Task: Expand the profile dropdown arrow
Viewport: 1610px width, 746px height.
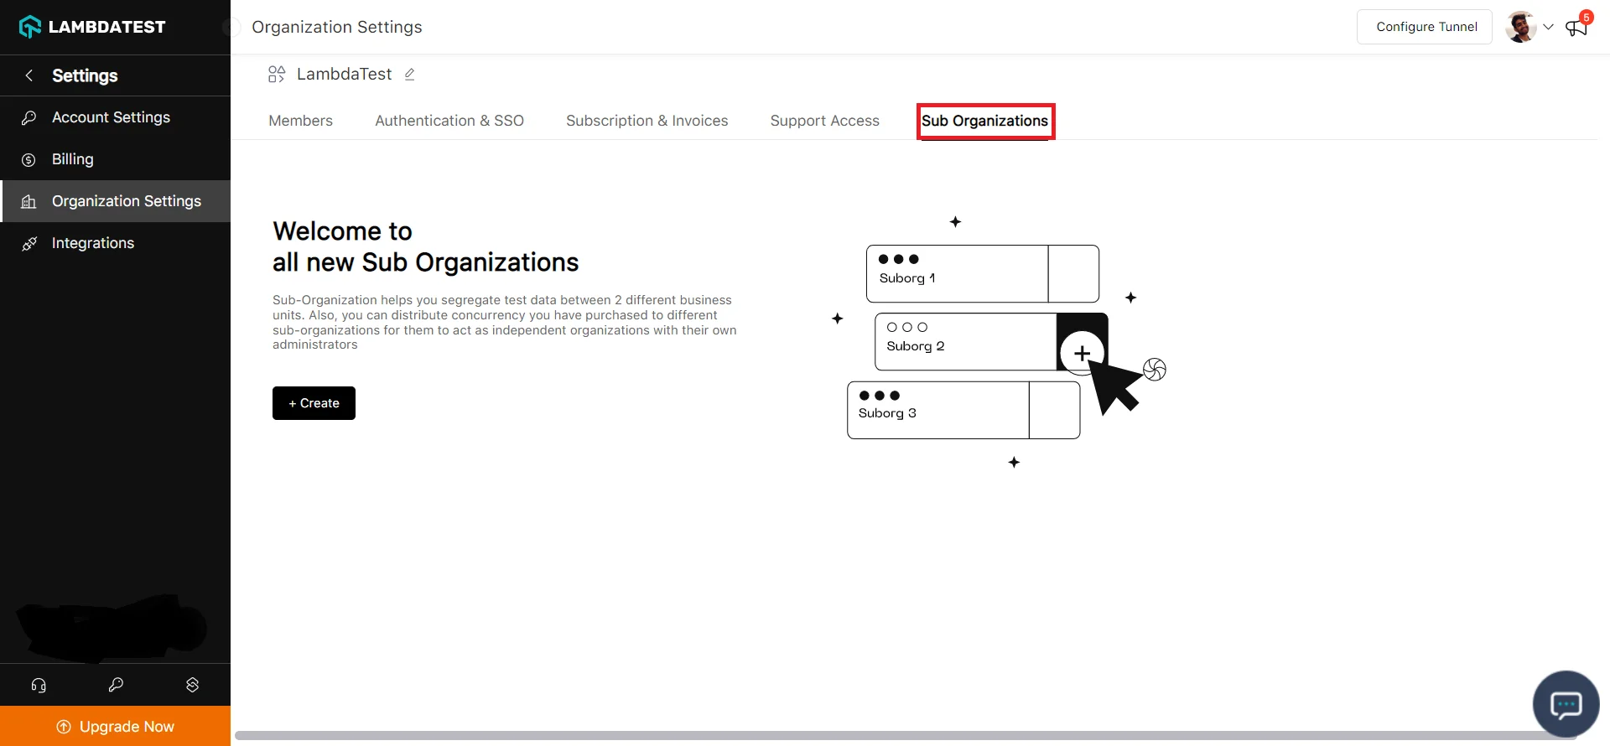Action: (1548, 27)
